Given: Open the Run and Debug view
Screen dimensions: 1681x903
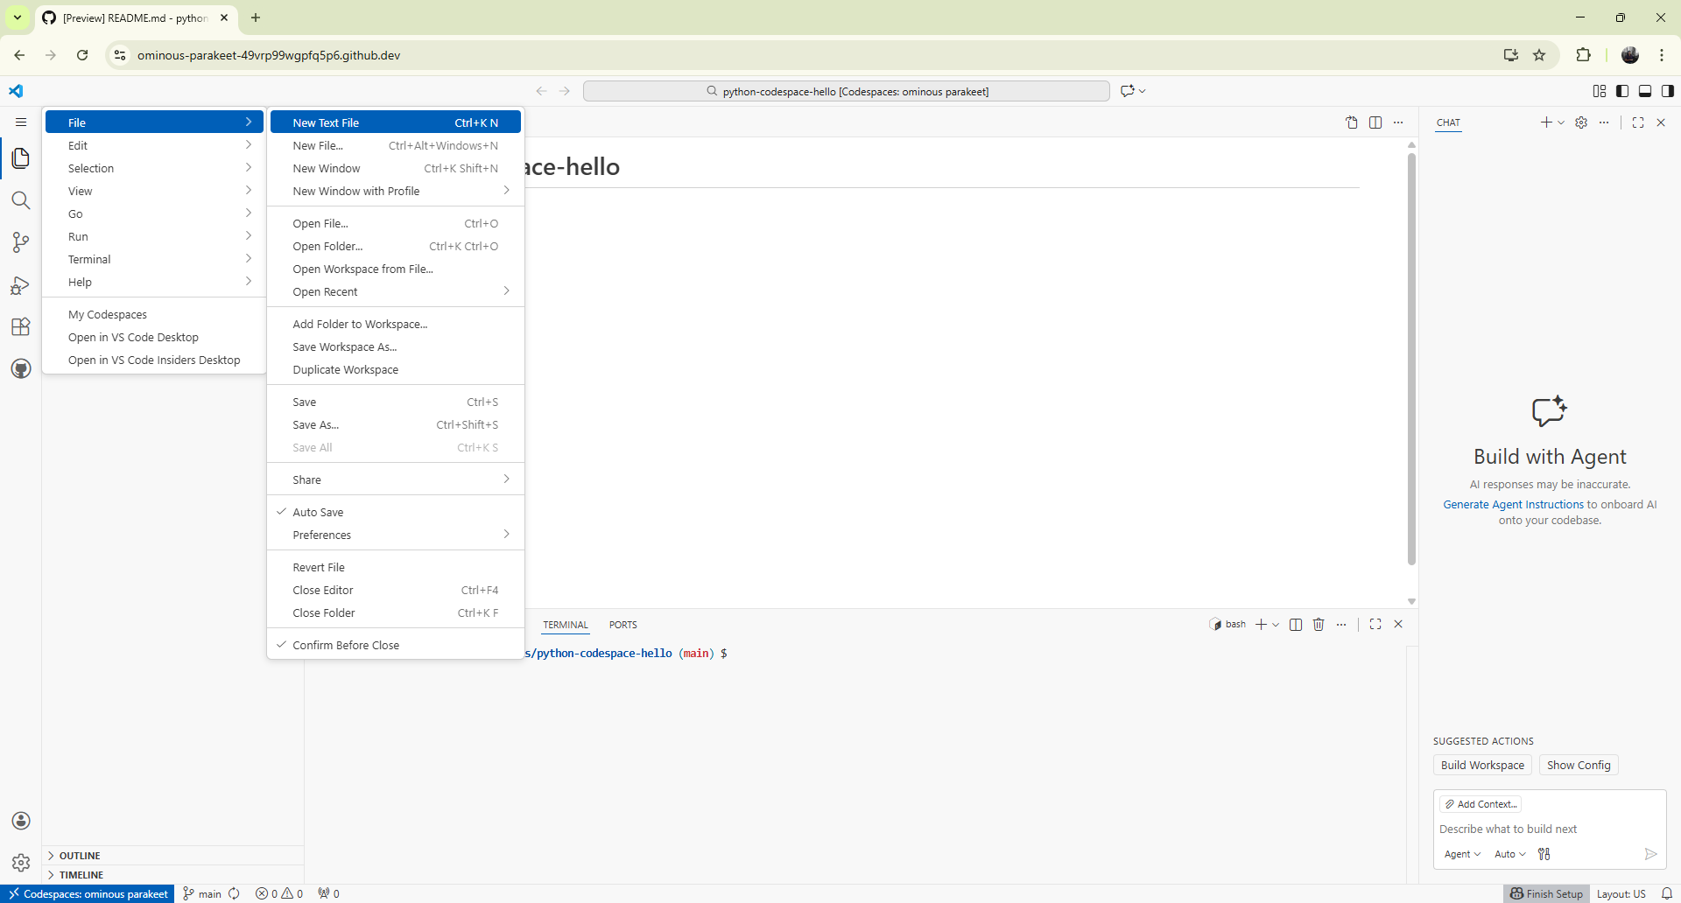Looking at the screenshot, I should (21, 285).
